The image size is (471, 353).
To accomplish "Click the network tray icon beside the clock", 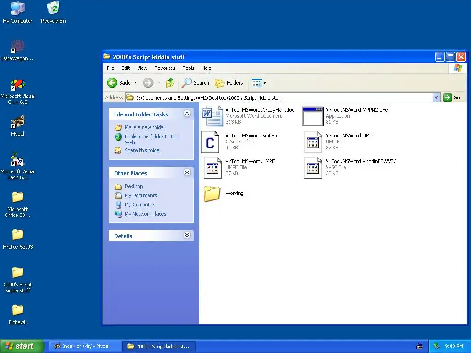I will point(437,346).
